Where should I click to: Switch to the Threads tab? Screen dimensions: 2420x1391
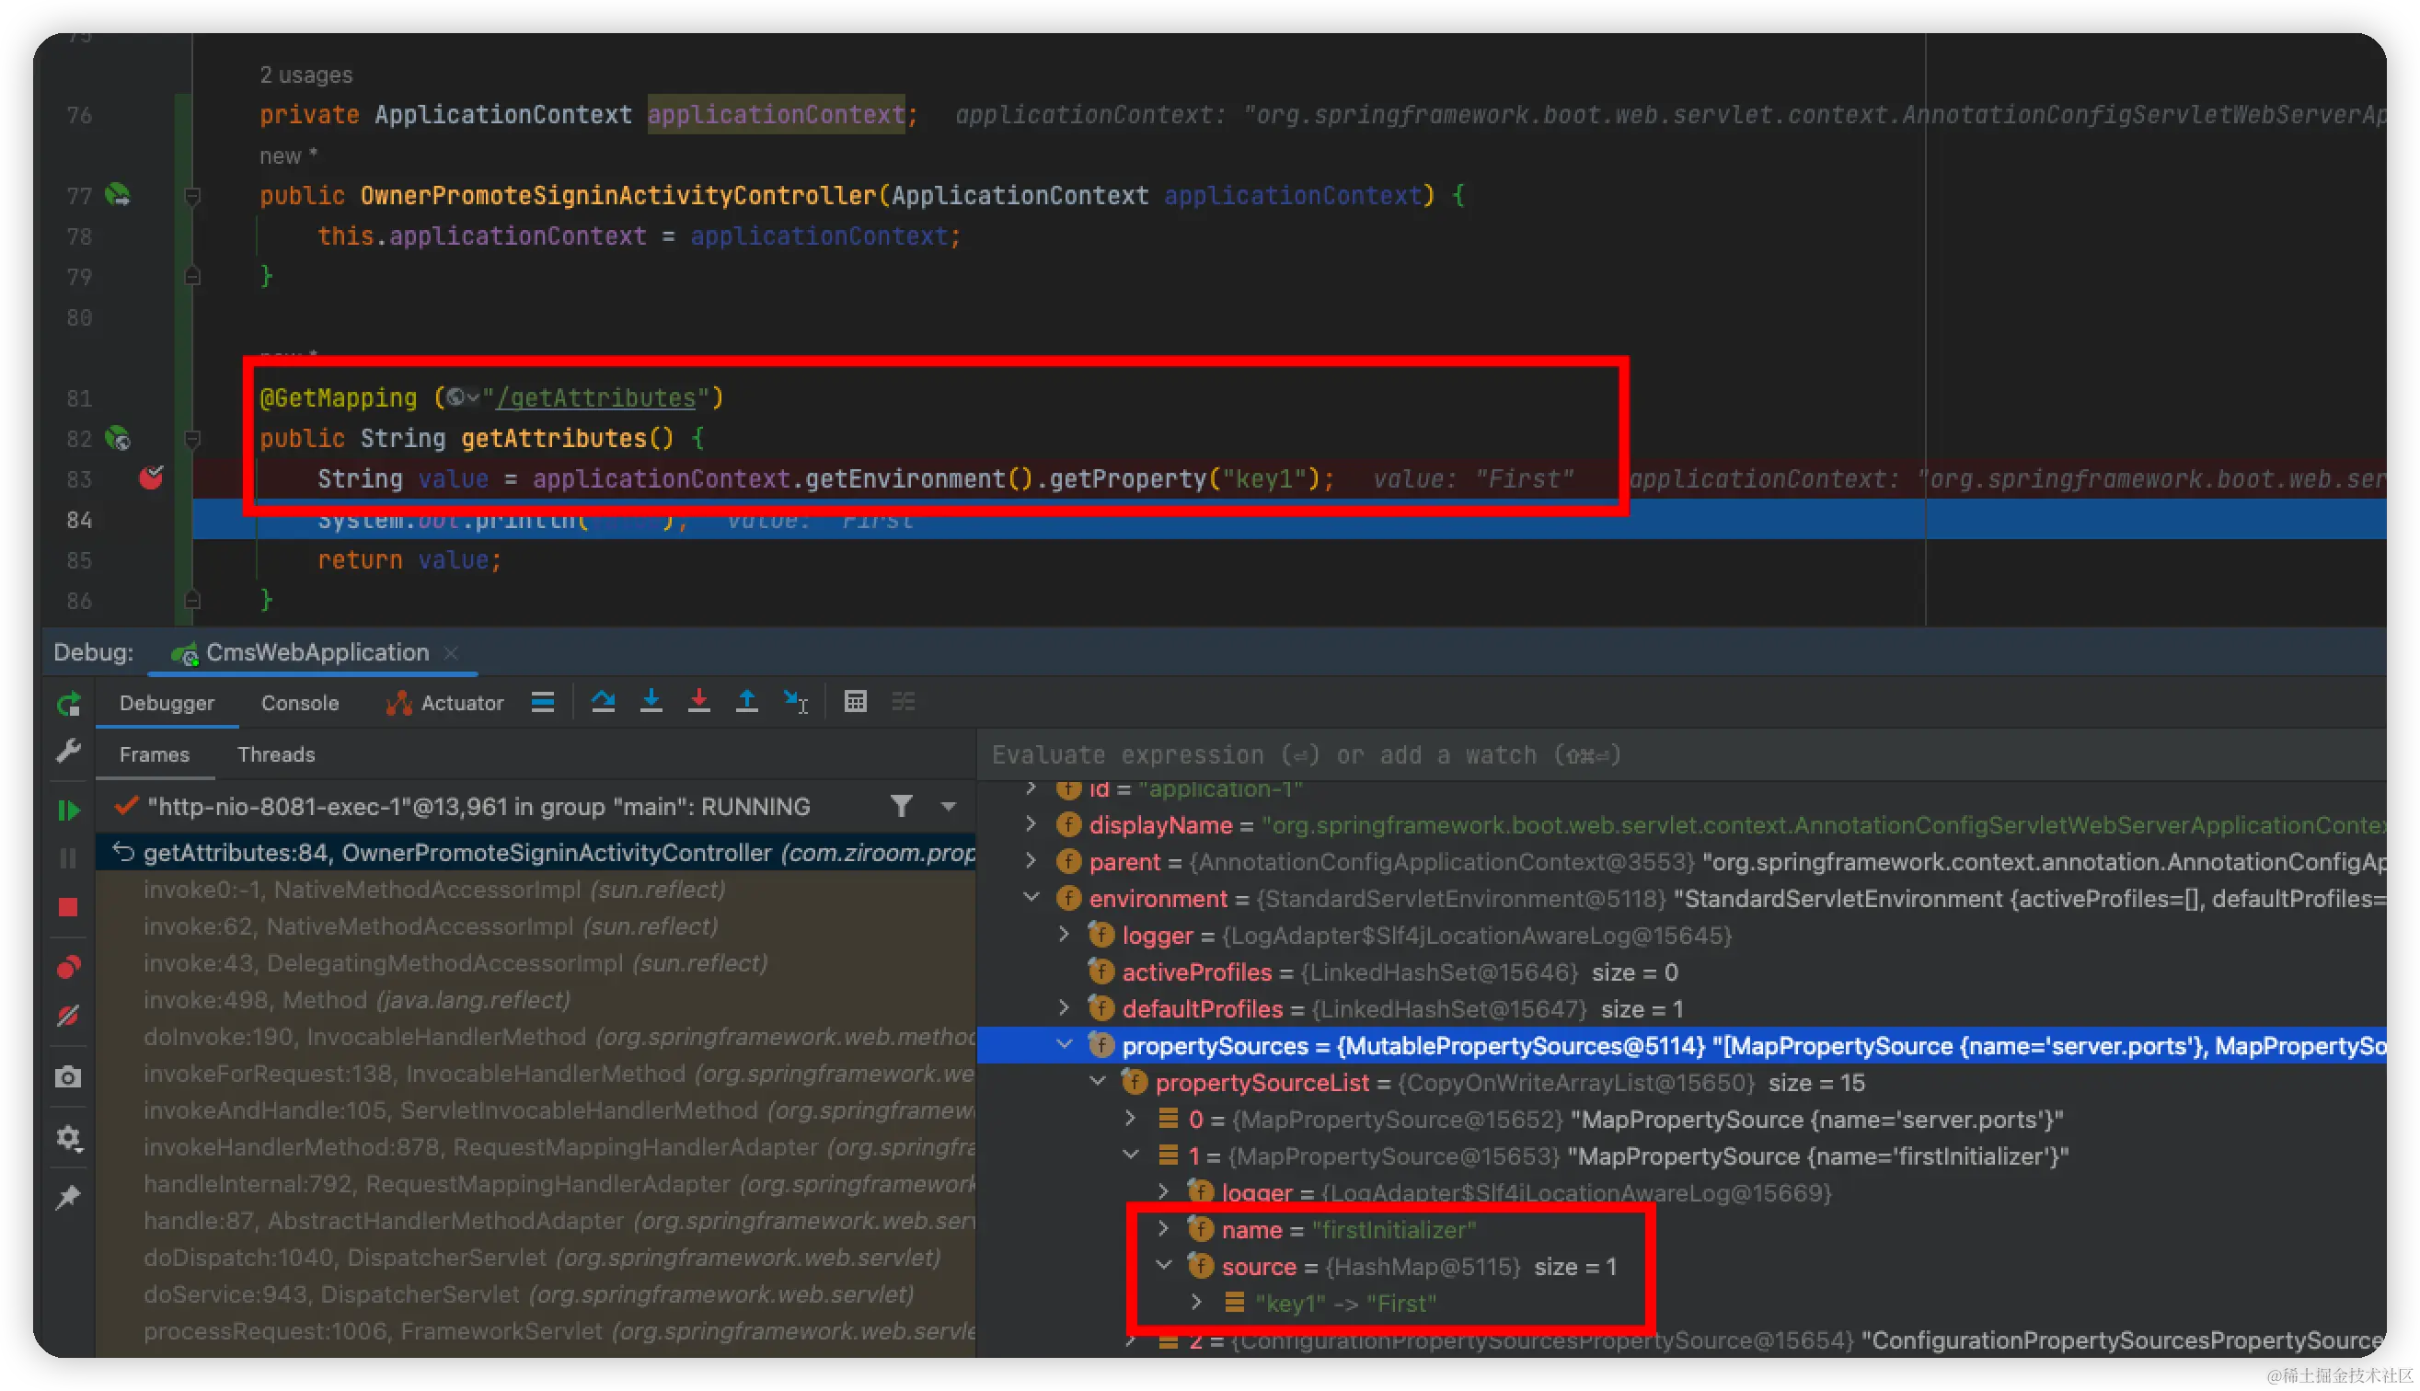coord(276,754)
